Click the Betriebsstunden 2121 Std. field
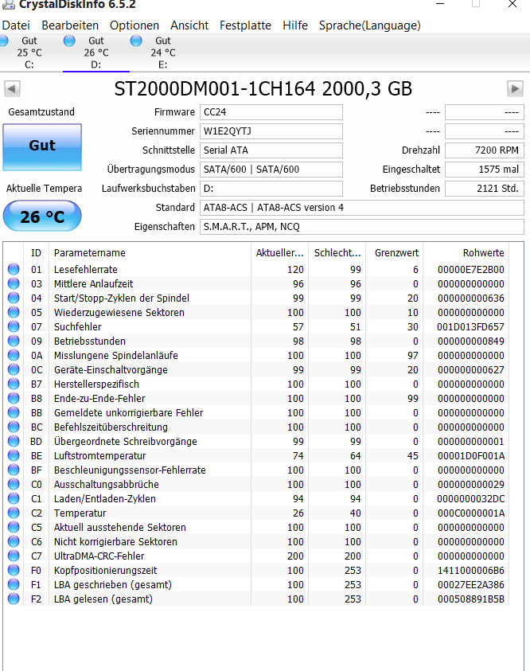This screenshot has height=671, width=530. coord(484,189)
